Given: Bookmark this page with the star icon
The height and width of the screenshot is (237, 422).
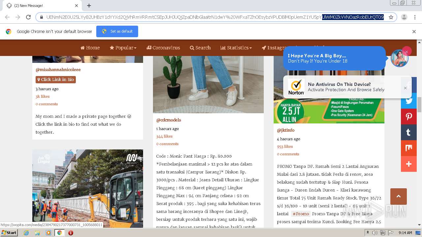Looking at the screenshot, I should click(391, 17).
